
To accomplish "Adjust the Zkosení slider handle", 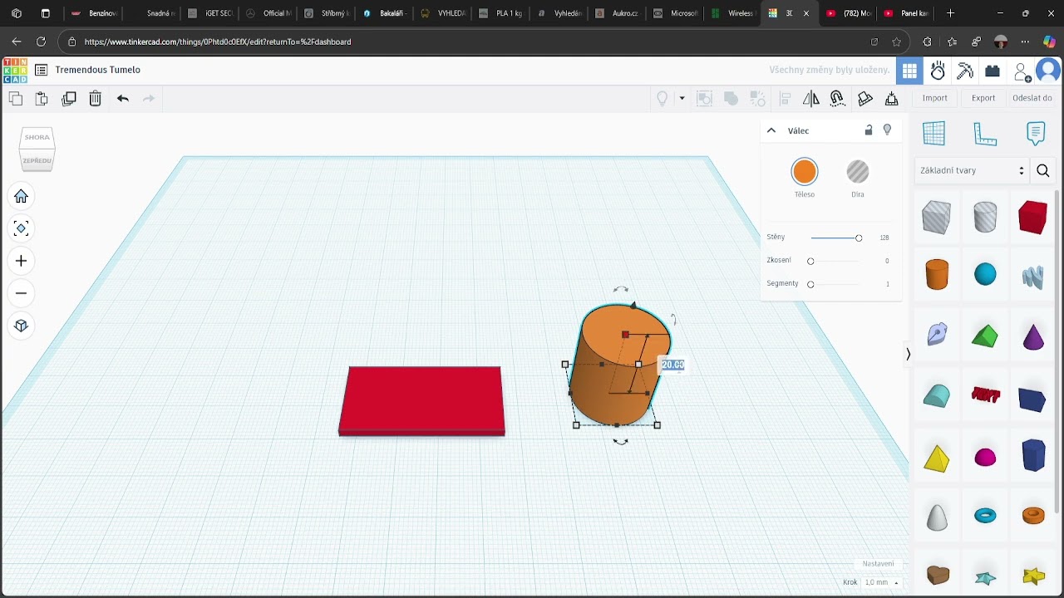I will click(x=810, y=262).
